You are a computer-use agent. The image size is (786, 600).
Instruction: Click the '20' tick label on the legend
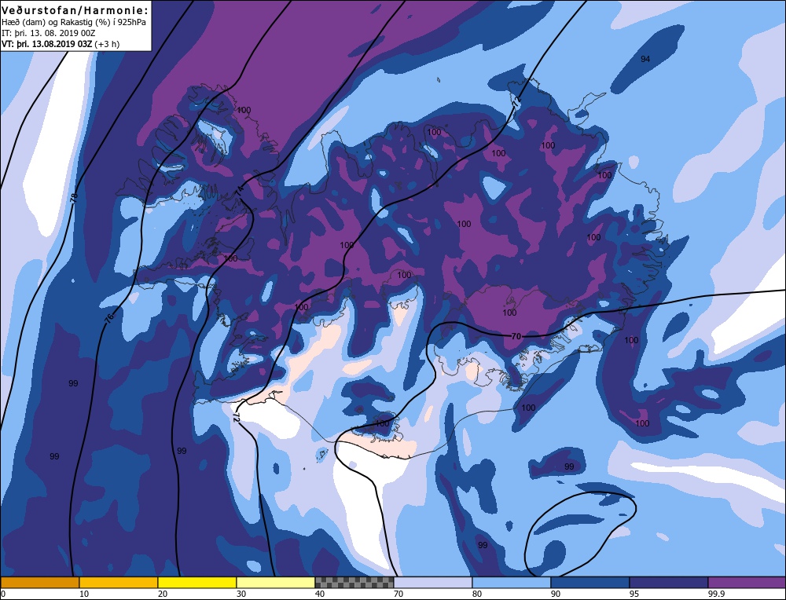click(163, 594)
